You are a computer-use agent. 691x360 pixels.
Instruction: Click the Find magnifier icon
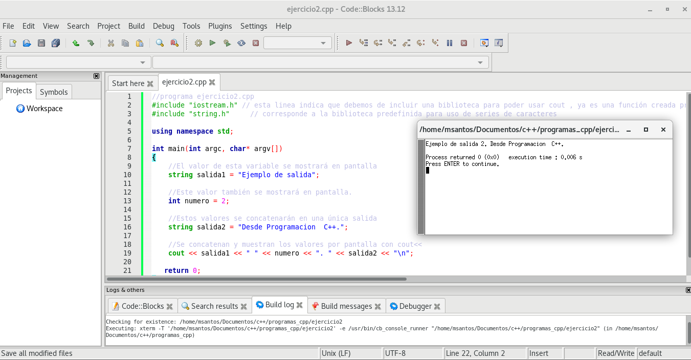tap(160, 43)
